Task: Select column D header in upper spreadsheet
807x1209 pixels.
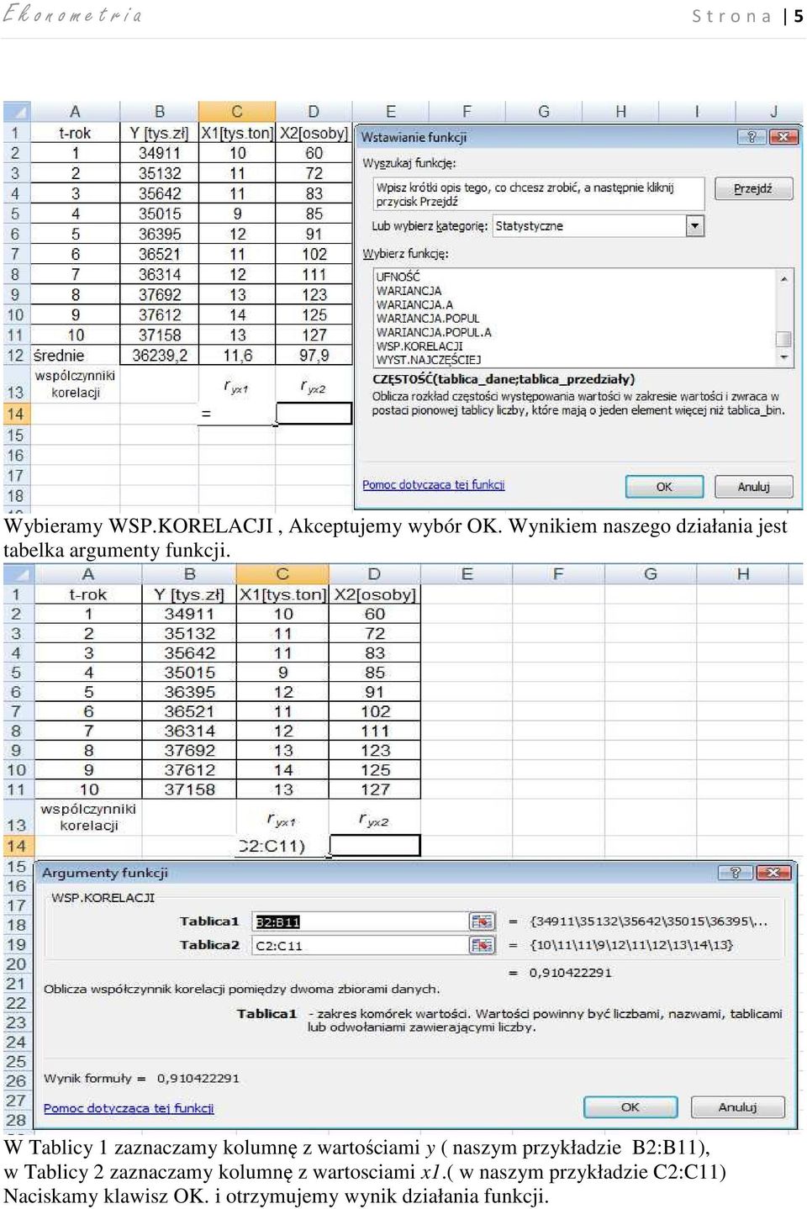Action: click(x=314, y=112)
